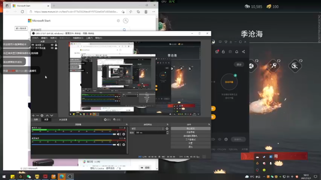Expand hidden system tray icons chevron
The width and height of the screenshot is (321, 180).
point(264,177)
